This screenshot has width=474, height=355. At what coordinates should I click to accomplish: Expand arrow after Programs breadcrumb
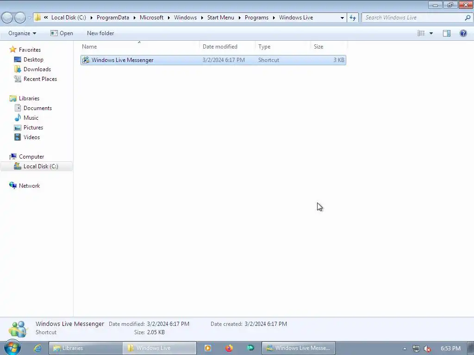pos(274,18)
